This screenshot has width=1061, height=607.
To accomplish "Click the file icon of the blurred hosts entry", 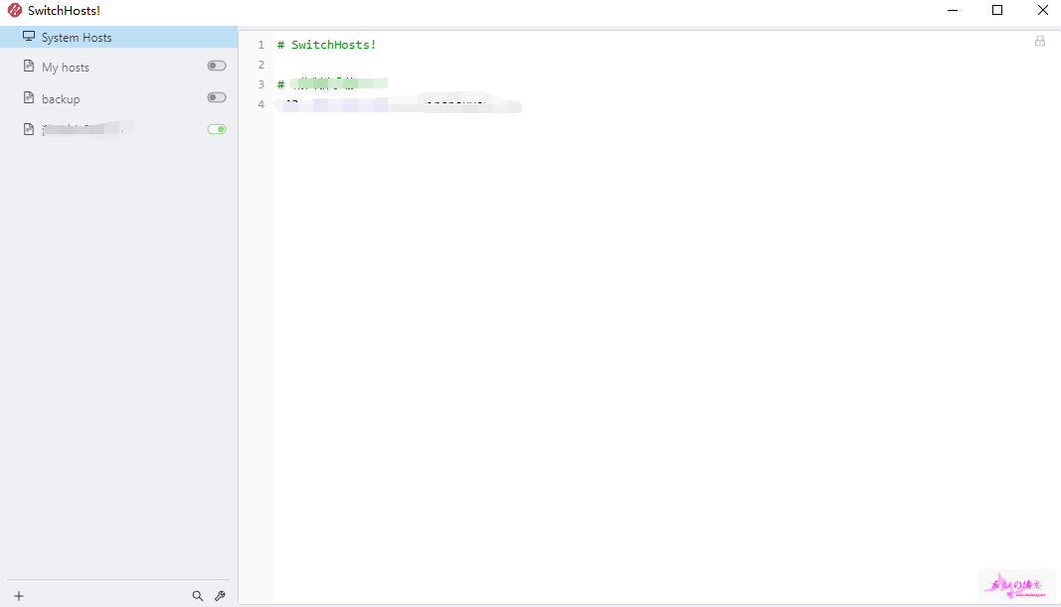I will pos(29,129).
